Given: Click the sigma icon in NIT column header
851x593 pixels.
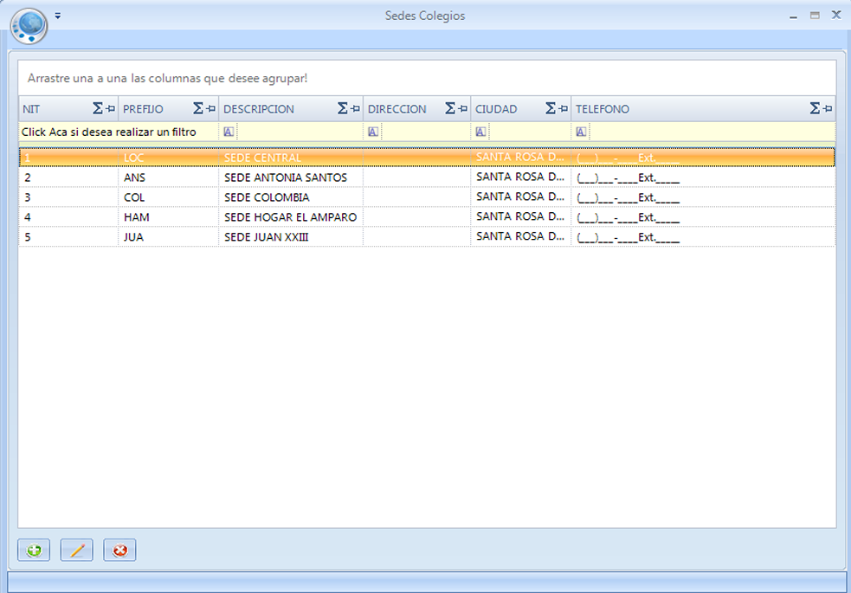Looking at the screenshot, I should tap(98, 109).
